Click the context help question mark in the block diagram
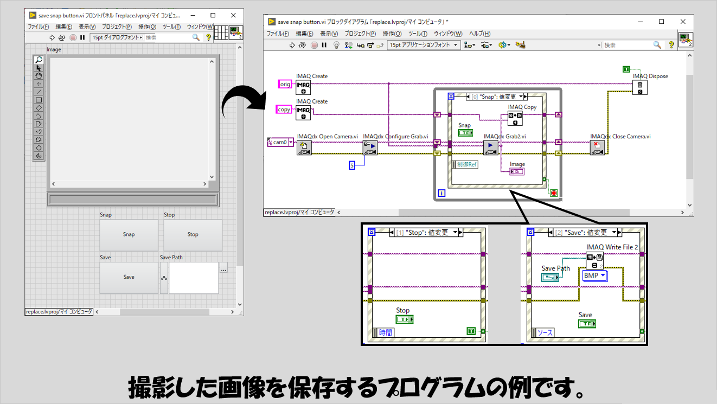 [x=670, y=45]
